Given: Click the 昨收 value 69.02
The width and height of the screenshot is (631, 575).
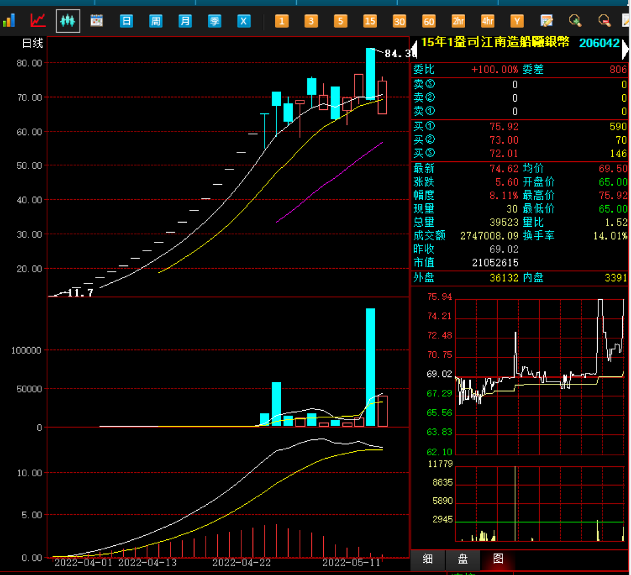Looking at the screenshot, I should click(504, 250).
